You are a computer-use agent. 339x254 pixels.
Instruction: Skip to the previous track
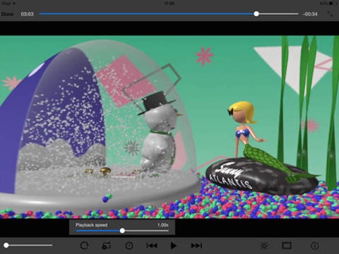(x=152, y=246)
